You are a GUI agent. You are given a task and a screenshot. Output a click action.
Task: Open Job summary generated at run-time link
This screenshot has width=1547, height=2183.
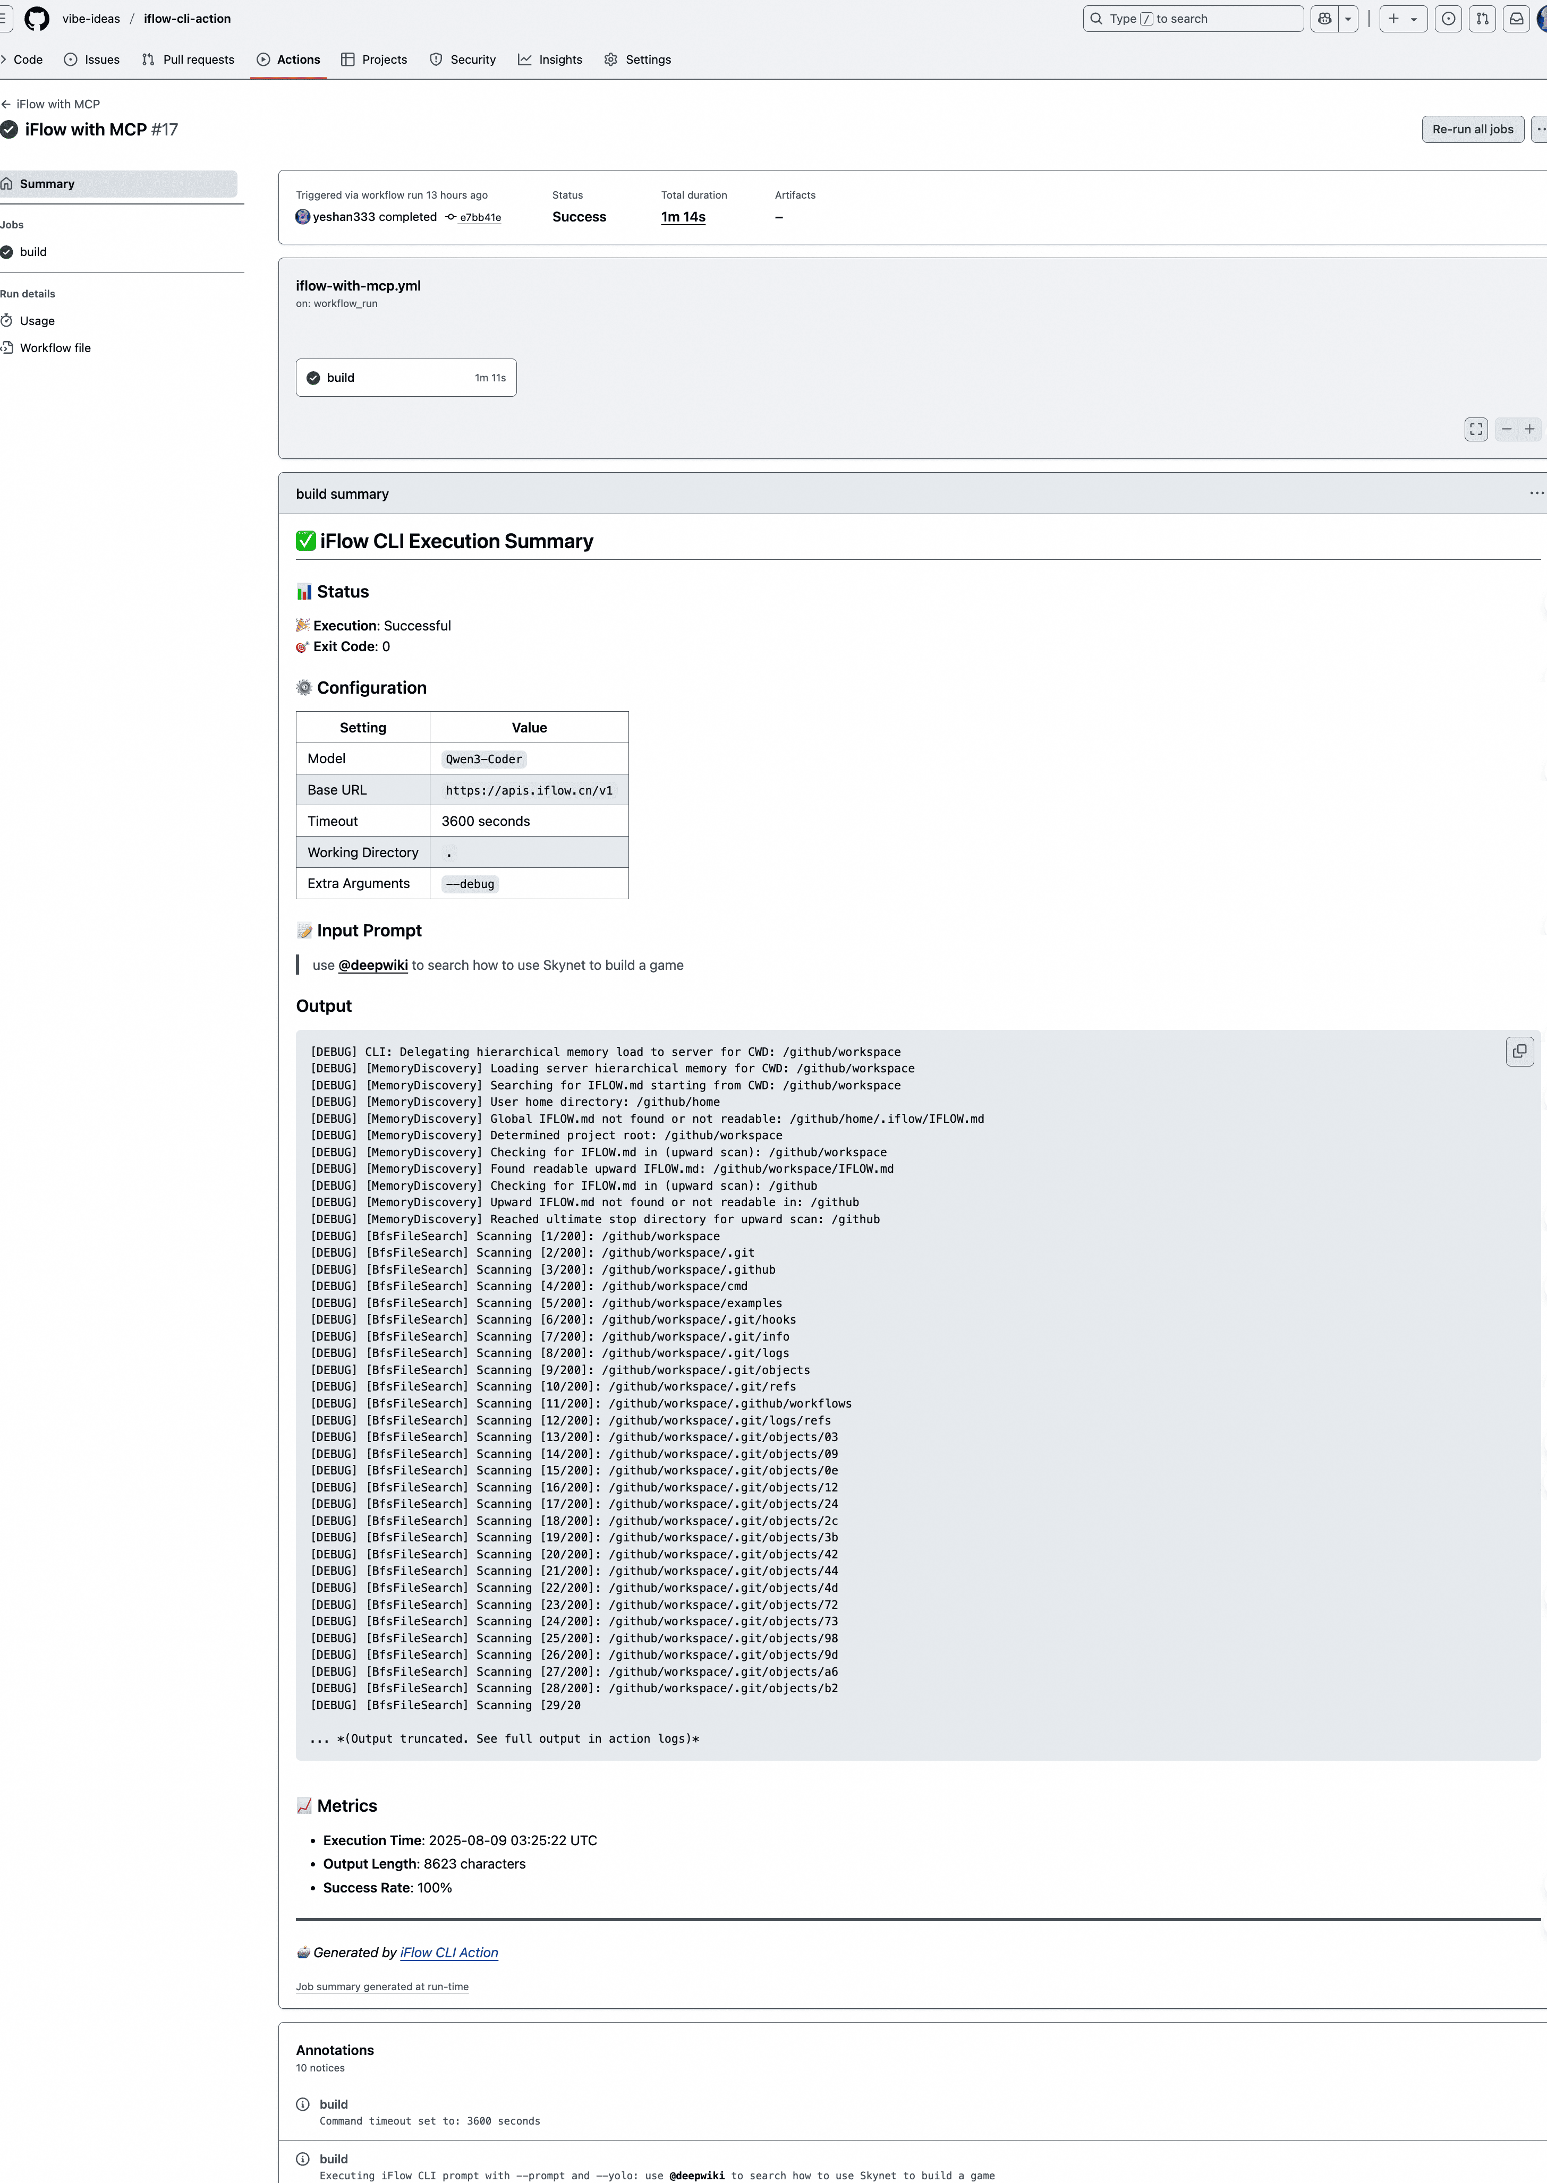[x=382, y=1987]
